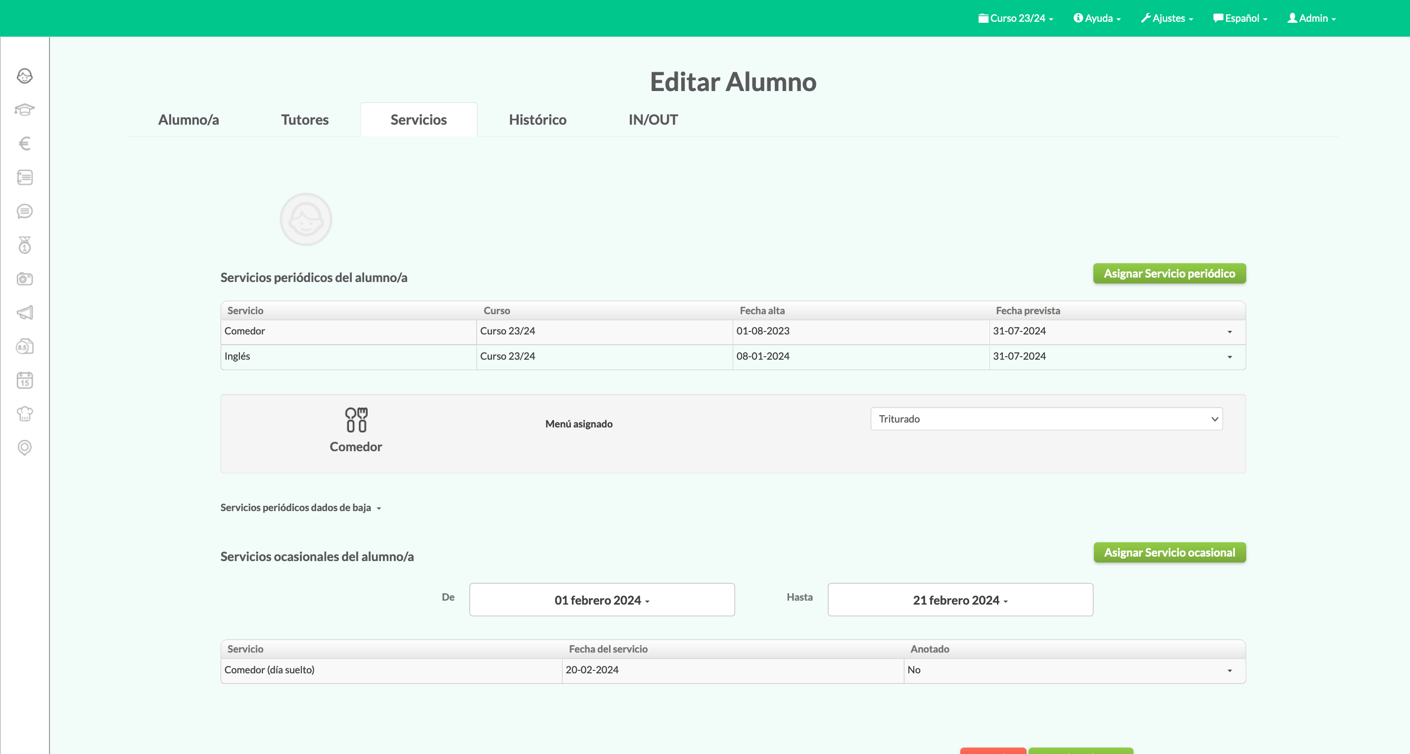Click the calendar 15 sidebar icon
This screenshot has height=754, width=1410.
click(25, 380)
